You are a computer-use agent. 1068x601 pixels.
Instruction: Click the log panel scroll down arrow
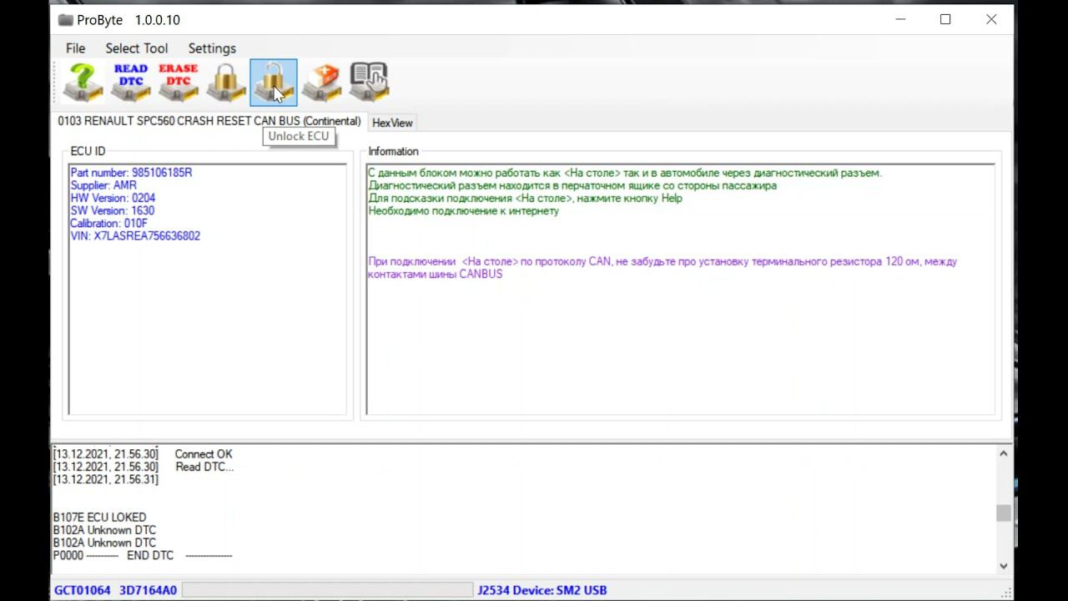(1003, 566)
